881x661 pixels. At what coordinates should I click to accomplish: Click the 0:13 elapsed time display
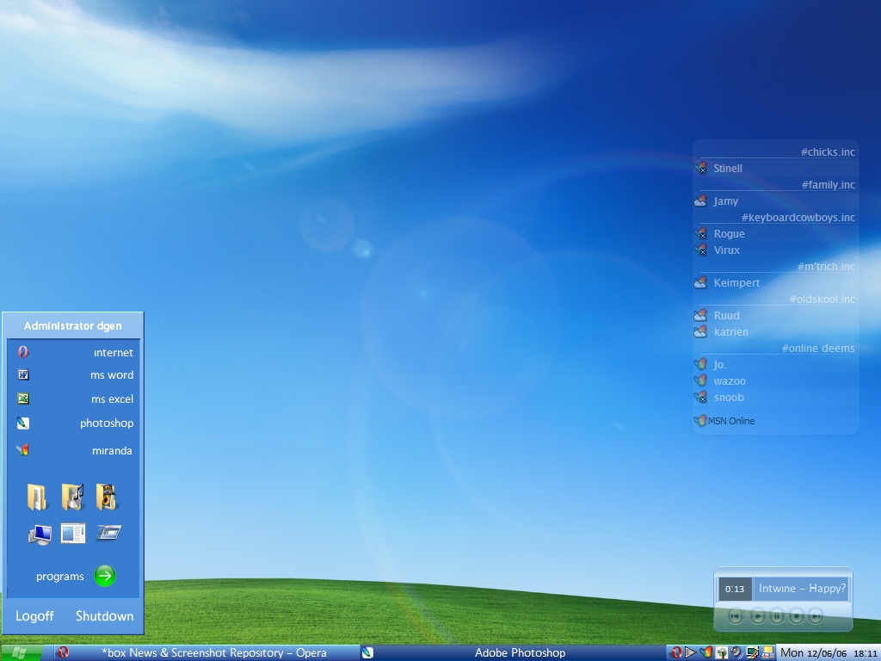(735, 589)
